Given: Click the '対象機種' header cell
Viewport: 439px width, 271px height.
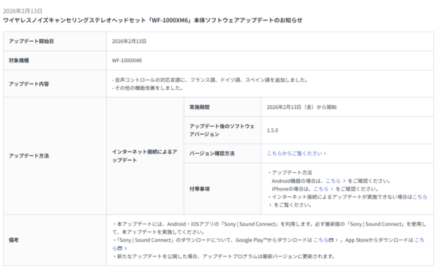Looking at the screenshot, I should click(x=55, y=60).
